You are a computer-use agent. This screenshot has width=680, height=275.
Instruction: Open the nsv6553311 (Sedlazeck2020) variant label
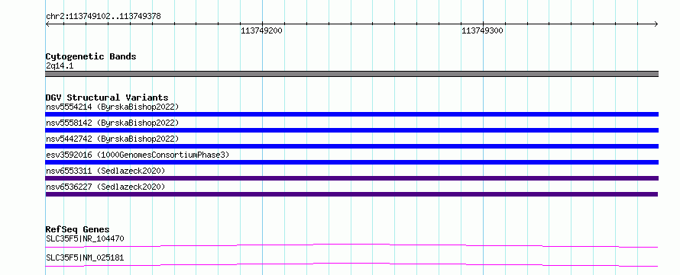[x=105, y=171]
